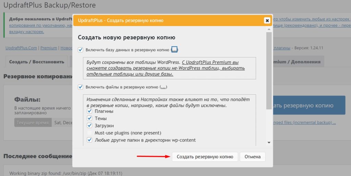
Task: Uncheck other wp-content folders checkbox
Action: pos(89,140)
